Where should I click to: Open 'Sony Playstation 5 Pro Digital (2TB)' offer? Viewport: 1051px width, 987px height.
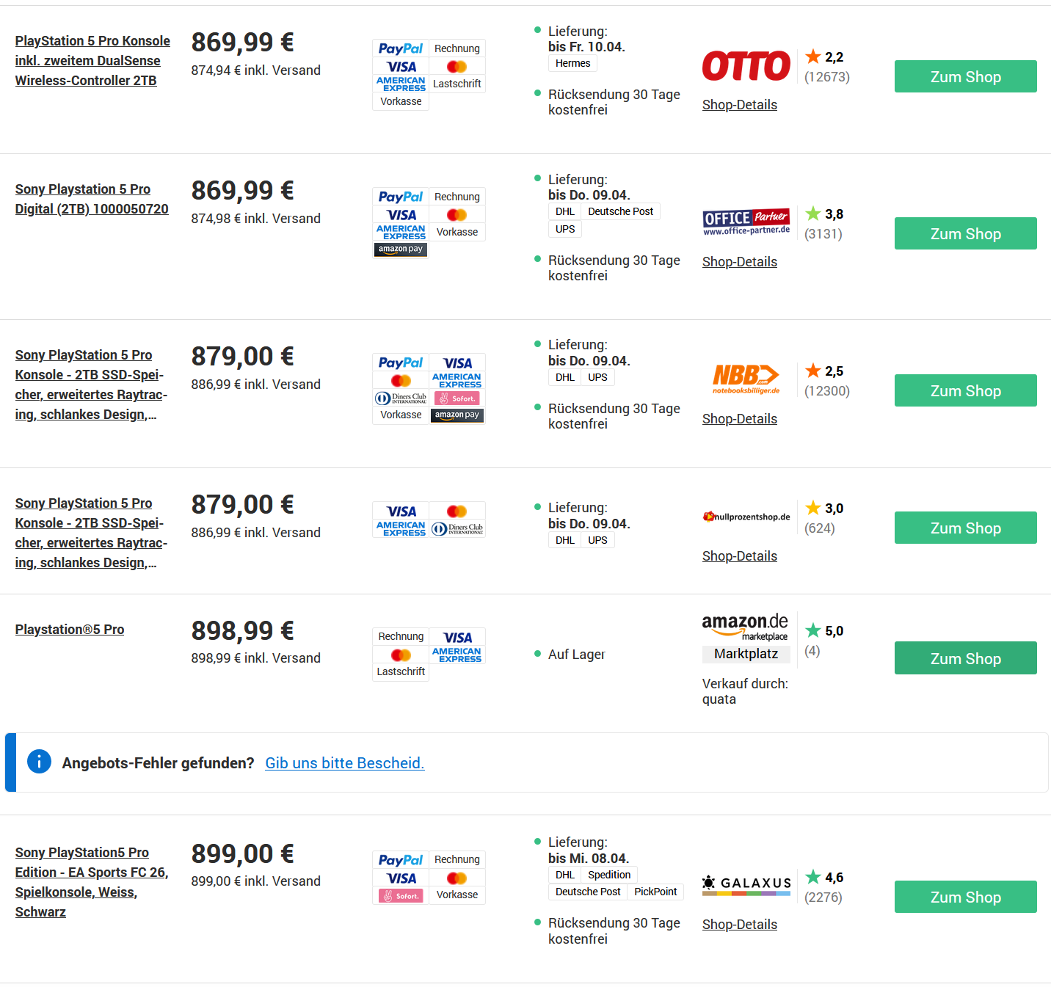pos(91,199)
